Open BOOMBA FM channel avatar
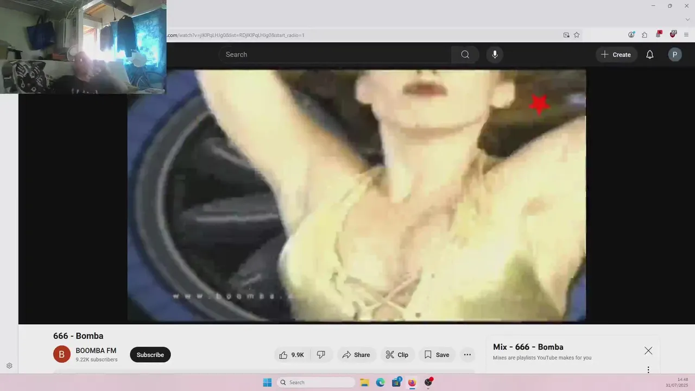This screenshot has width=695, height=391. [x=62, y=355]
